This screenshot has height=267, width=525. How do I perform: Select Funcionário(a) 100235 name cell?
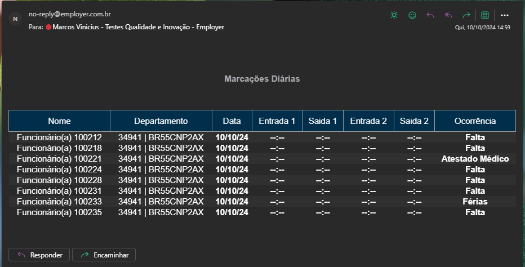[59, 212]
